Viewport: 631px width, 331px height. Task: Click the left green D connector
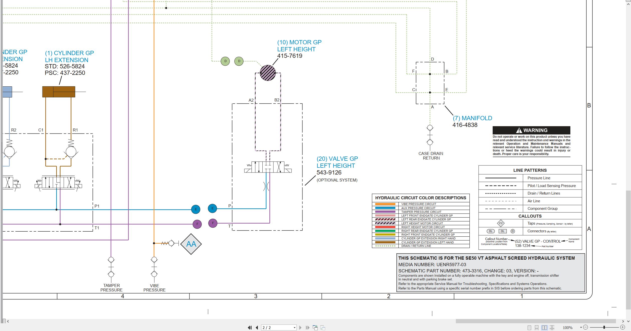pos(225,61)
